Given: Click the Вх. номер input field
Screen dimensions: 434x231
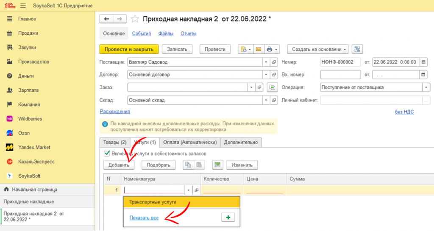Looking at the screenshot, I should (340, 75).
